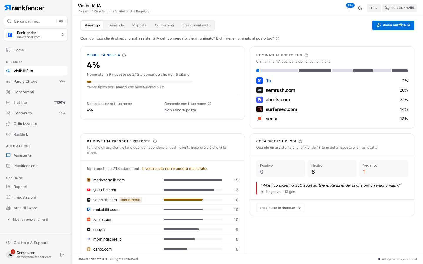
Task: Toggle dark mode moon icon
Action: tap(360, 8)
